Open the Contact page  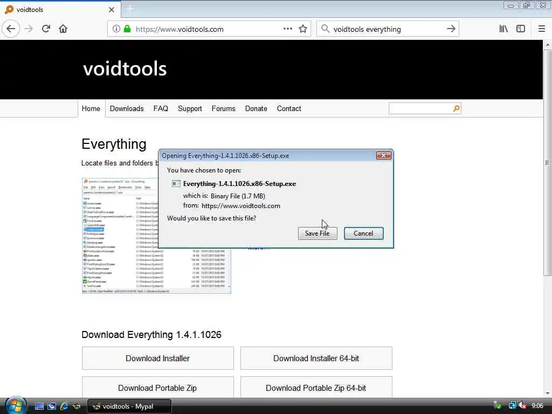(x=289, y=108)
